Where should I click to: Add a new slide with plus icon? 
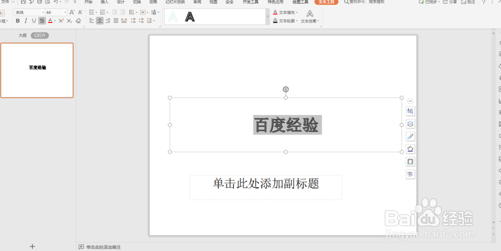point(32,246)
